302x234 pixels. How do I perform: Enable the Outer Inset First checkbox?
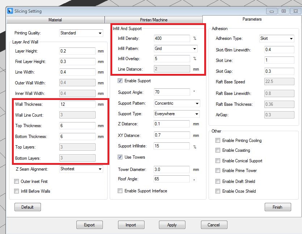tap(17, 181)
